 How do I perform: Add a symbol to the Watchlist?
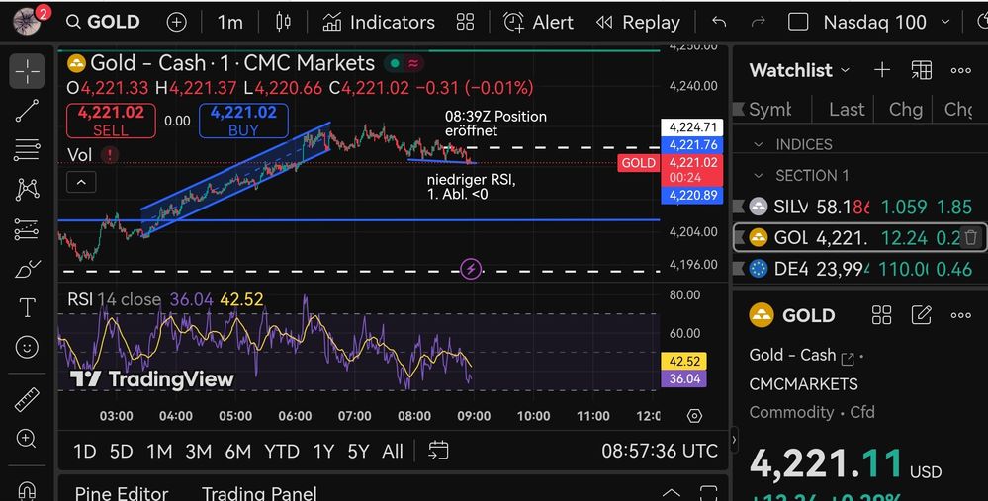[x=882, y=70]
